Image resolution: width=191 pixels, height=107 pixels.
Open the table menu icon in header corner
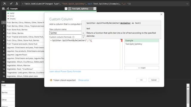click(3, 9)
